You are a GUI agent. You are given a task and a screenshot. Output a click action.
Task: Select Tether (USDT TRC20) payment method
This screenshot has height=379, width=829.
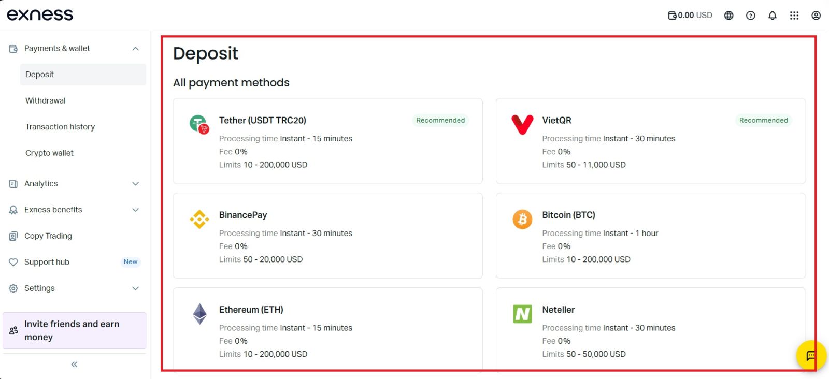[327, 141]
